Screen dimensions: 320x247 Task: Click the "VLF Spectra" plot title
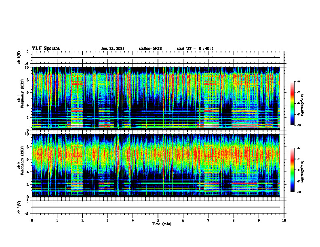click(x=46, y=48)
